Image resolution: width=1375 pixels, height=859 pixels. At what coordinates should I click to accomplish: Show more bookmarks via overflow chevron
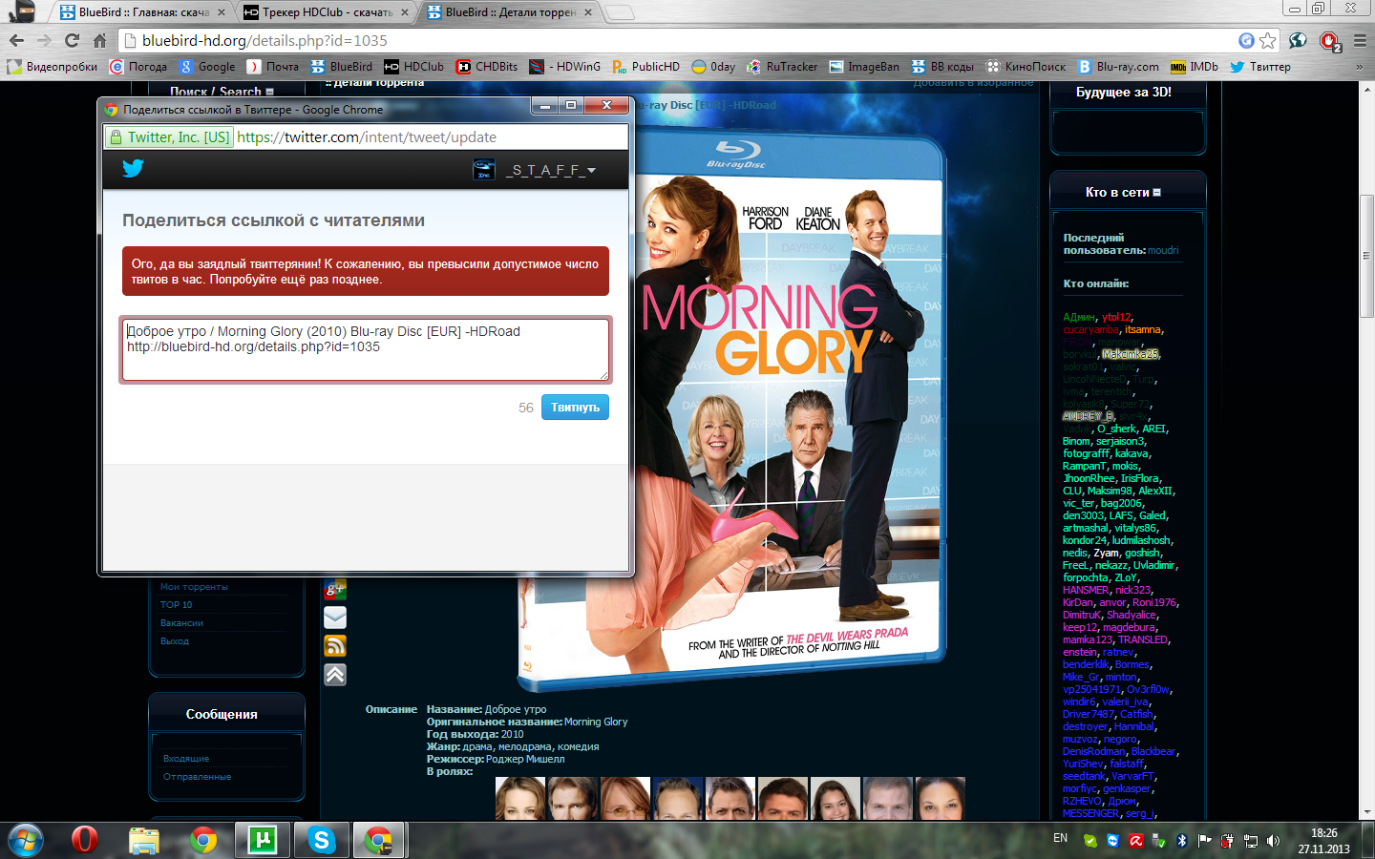point(1360,67)
